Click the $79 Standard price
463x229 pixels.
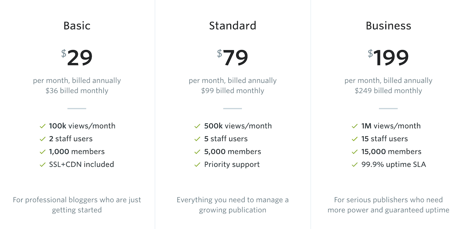233,58
